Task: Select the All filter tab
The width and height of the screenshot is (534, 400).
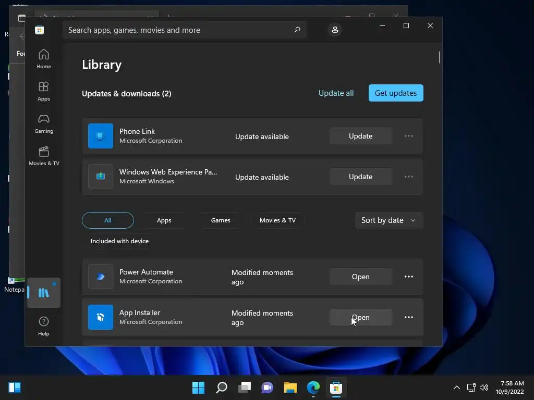Action: click(107, 220)
